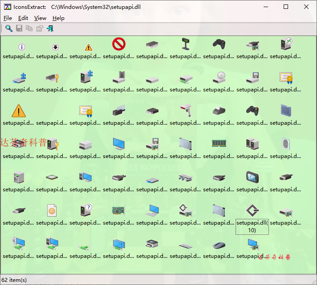Select the barcode scanner gun icon
The image size is (317, 285).
pyautogui.click(x=186, y=110)
